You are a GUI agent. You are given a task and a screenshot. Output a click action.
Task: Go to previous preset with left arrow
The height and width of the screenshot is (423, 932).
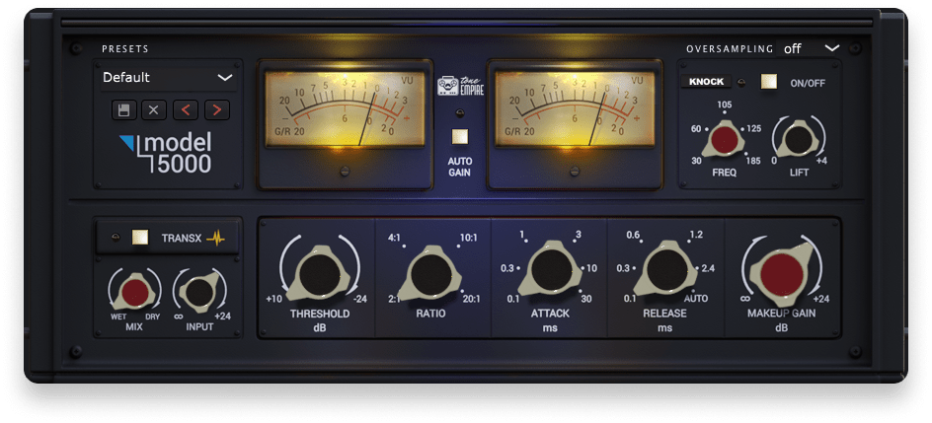click(185, 109)
